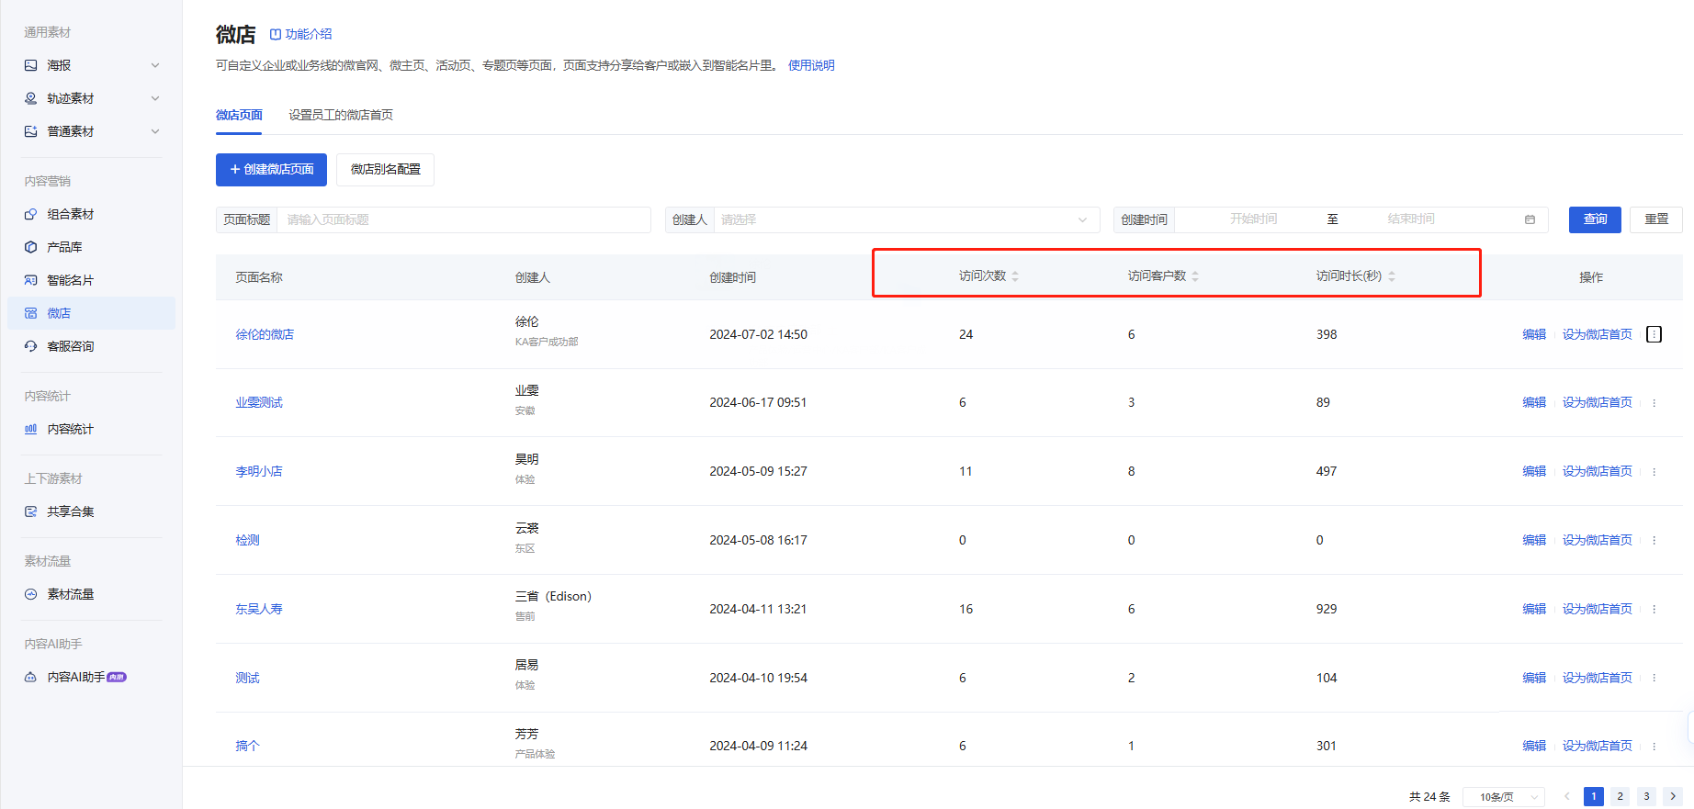Sort table by 访问次数 column

click(1015, 276)
